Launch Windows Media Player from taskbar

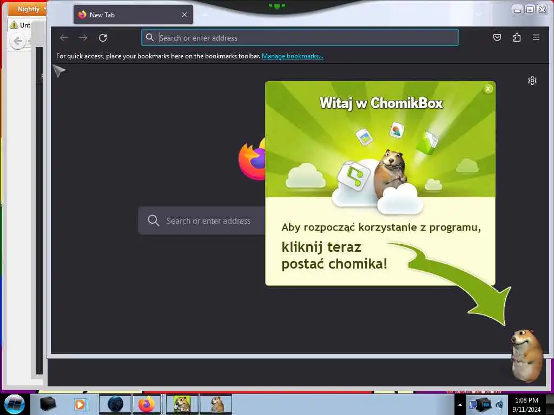80,404
